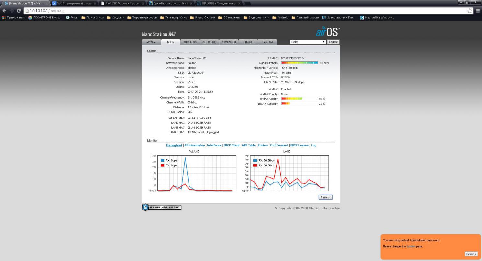The image size is (482, 261).
Task: Open the Interfaces monitor link
Action: pyautogui.click(x=214, y=145)
